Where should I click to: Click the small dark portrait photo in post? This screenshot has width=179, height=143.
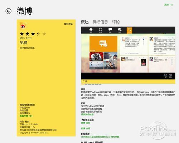point(143,62)
